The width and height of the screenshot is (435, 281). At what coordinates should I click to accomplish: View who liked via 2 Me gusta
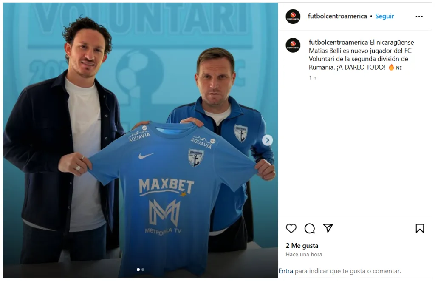coord(302,245)
